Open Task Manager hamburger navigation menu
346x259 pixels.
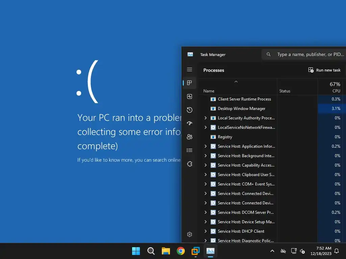click(x=190, y=69)
